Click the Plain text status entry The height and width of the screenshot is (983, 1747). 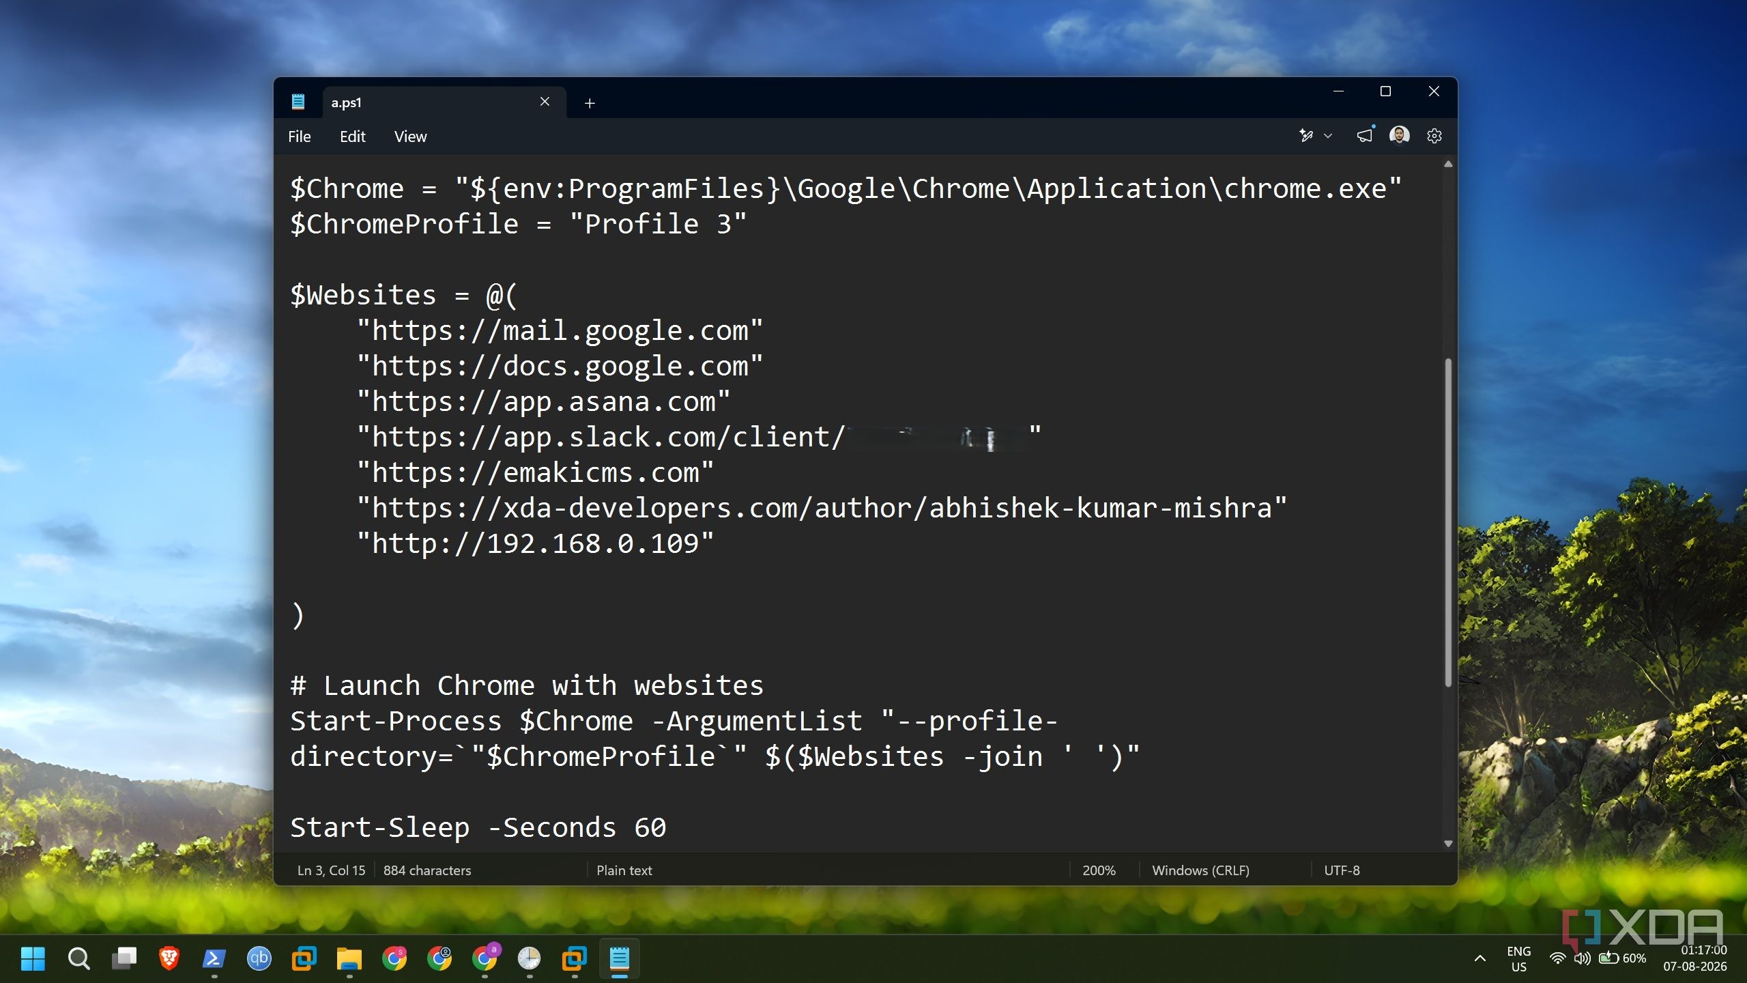(624, 870)
